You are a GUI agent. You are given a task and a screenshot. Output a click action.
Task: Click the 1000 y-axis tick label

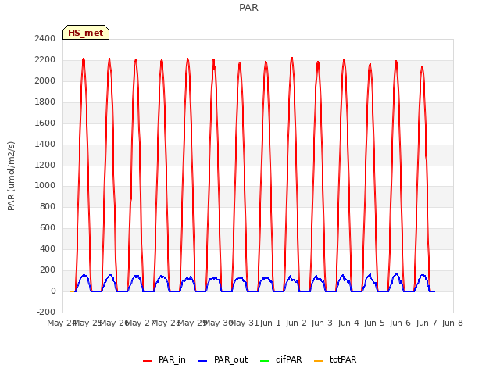click(x=45, y=186)
